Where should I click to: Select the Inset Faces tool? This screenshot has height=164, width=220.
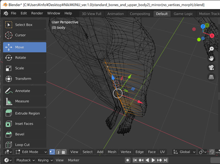(25, 124)
